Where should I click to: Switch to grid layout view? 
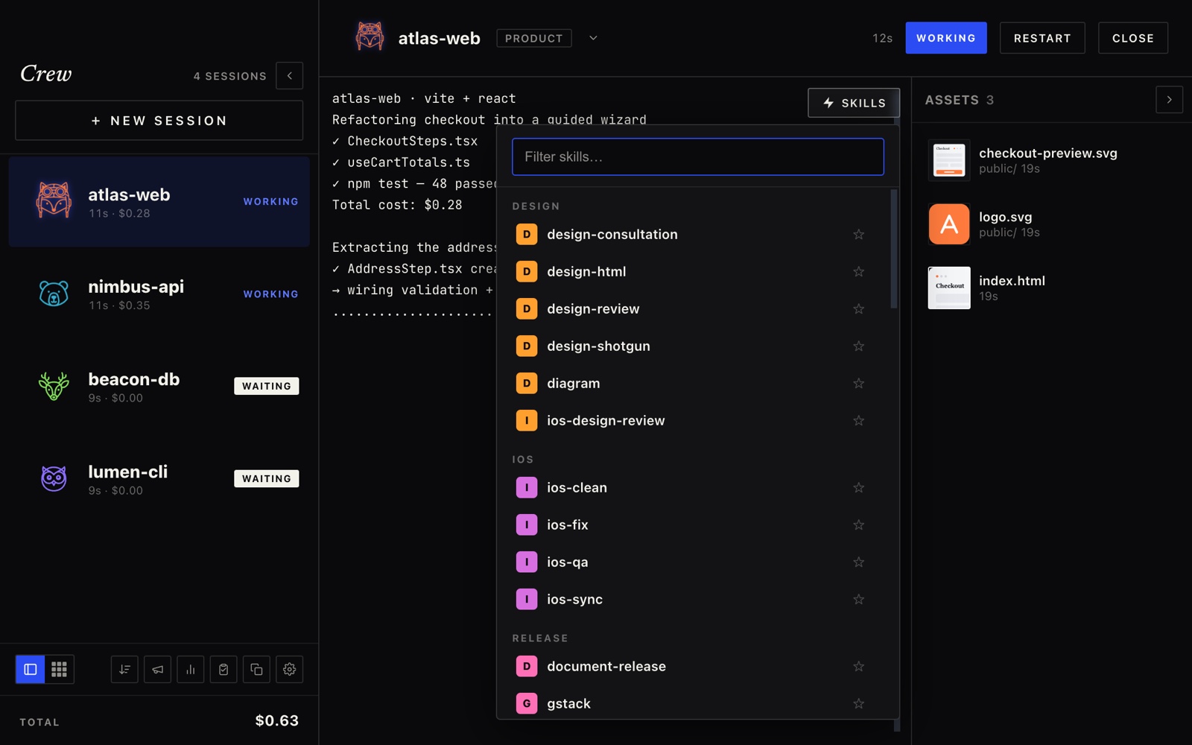pyautogui.click(x=59, y=669)
